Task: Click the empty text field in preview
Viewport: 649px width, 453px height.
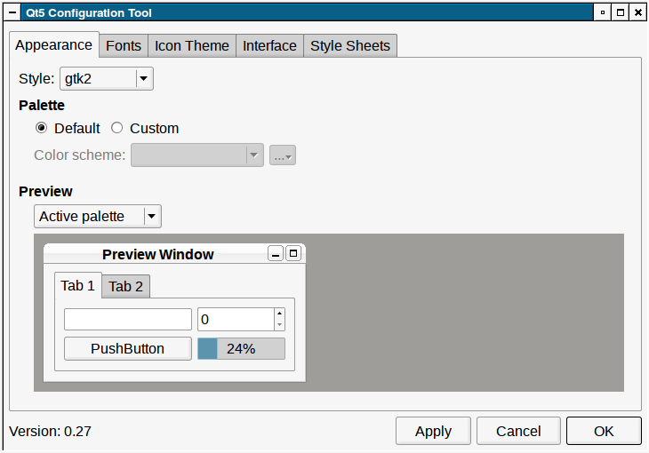Action: click(x=128, y=320)
